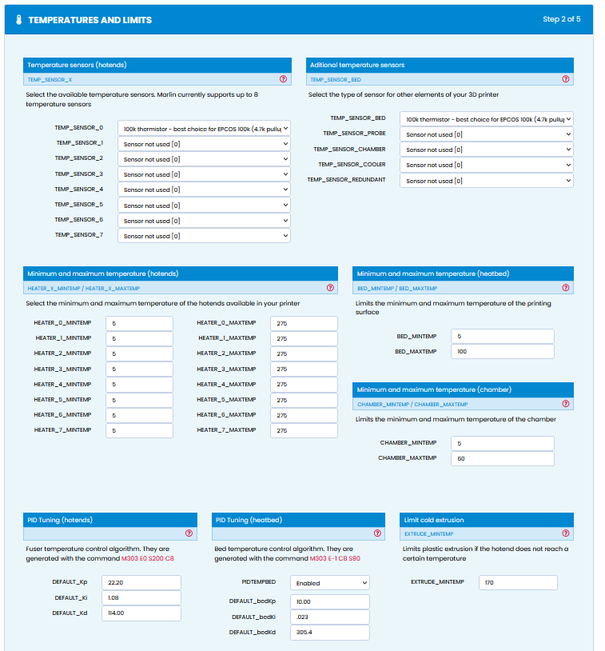Open the PIDTEMPBED Enabled dropdown
This screenshot has width=605, height=651.
click(330, 583)
